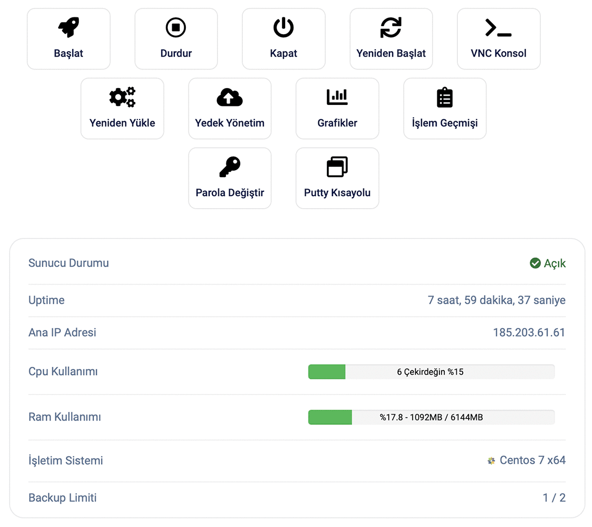Click the İşlem Geçmişi label text

point(445,123)
